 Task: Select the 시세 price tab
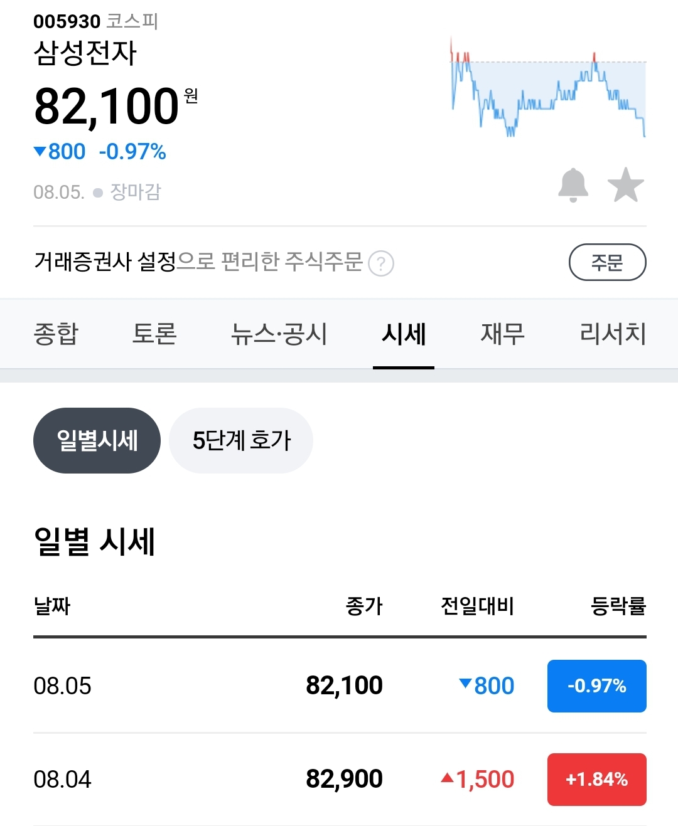click(404, 334)
